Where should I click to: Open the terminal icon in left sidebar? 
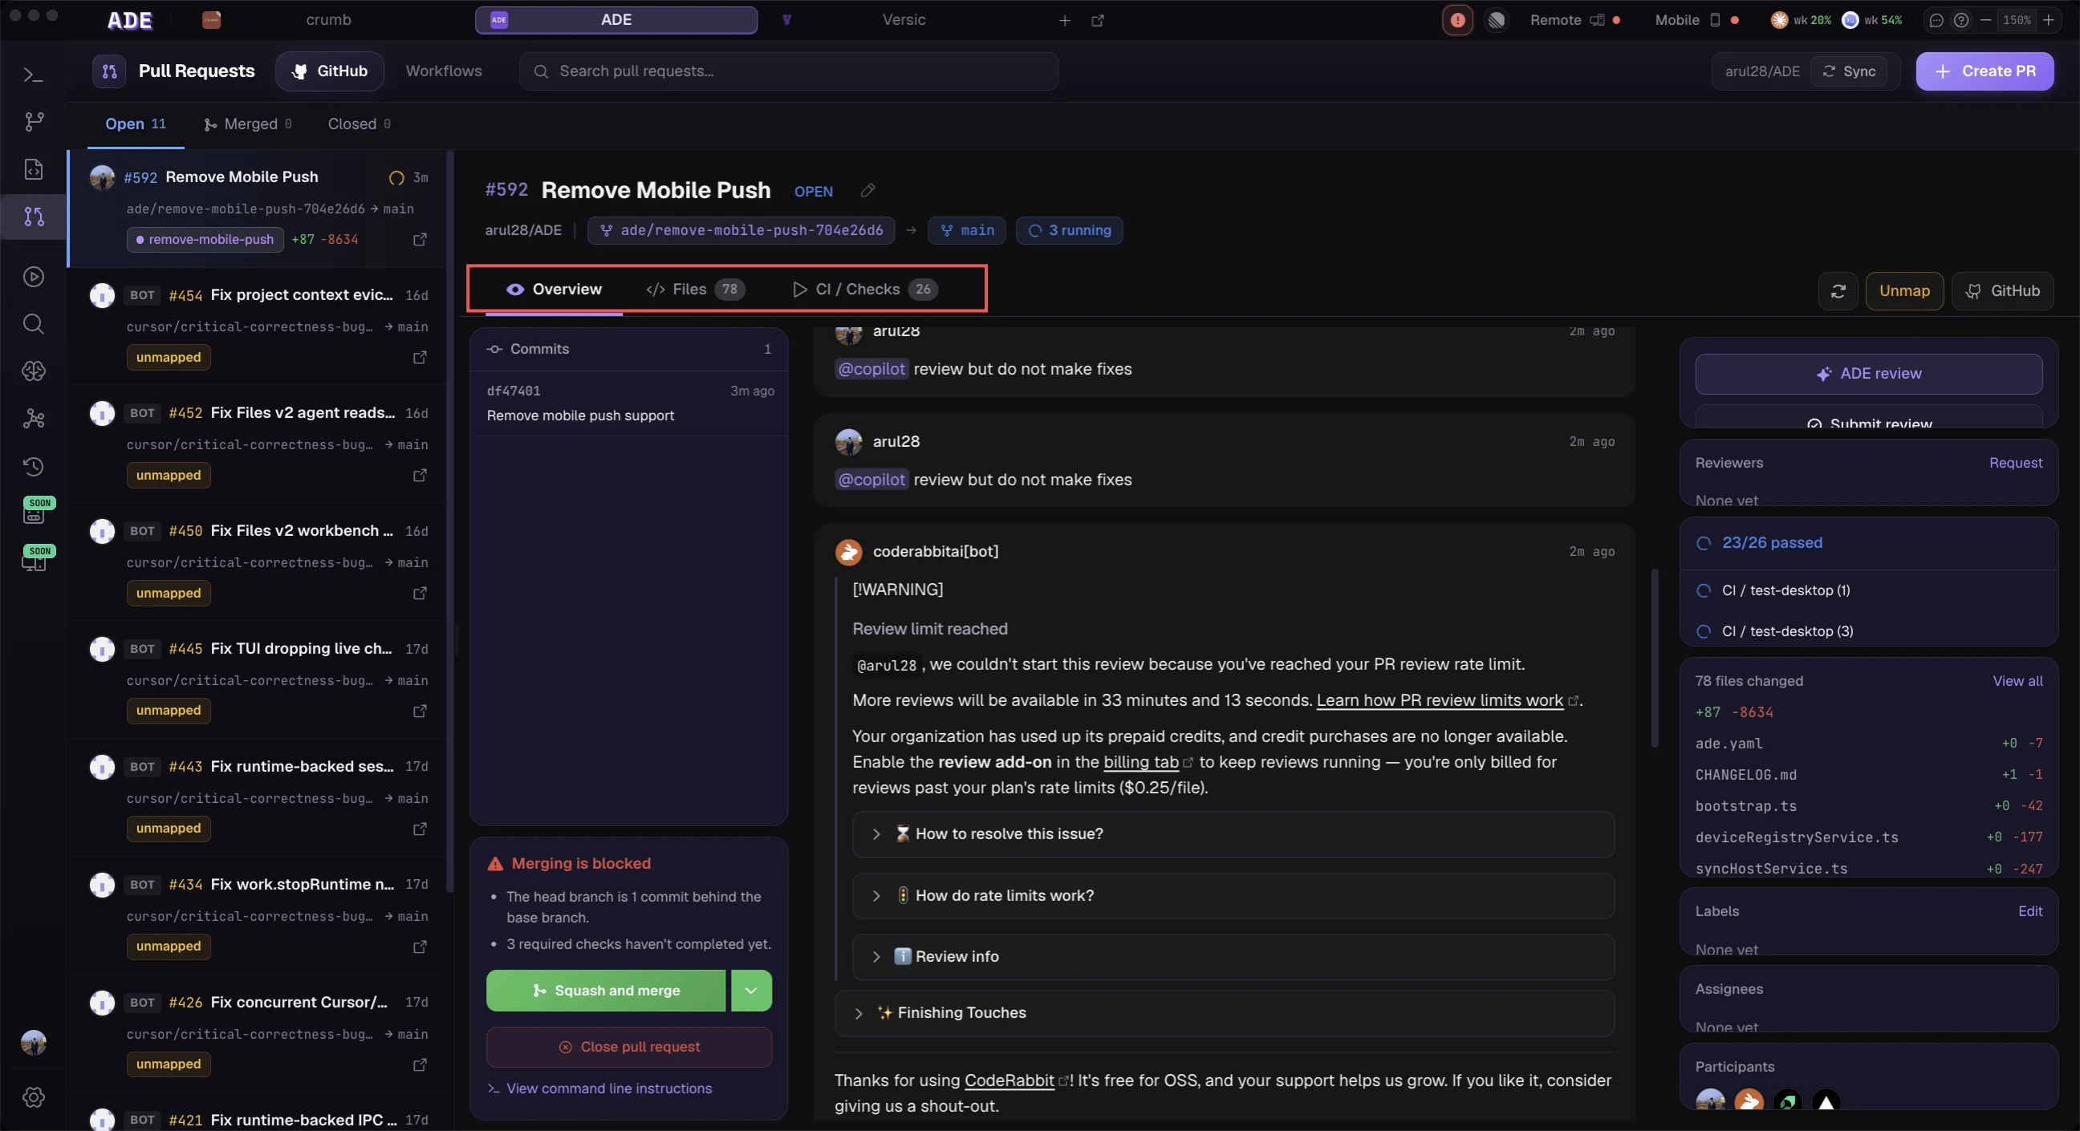[33, 75]
